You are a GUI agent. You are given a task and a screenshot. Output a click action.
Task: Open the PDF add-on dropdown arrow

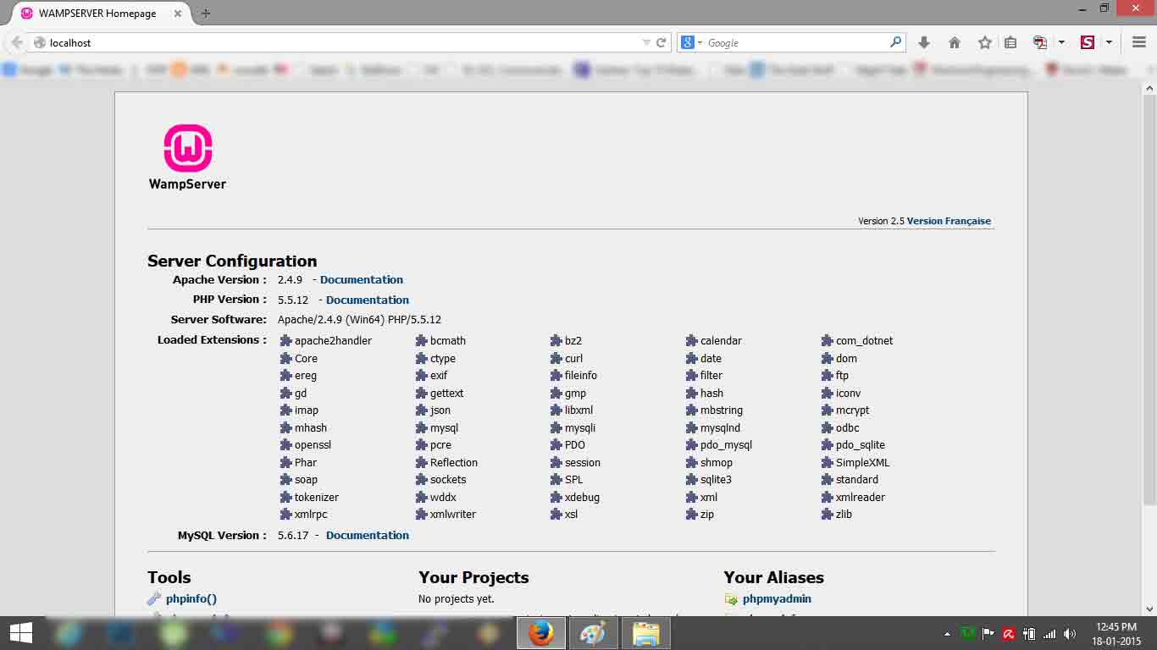[x=1061, y=42]
